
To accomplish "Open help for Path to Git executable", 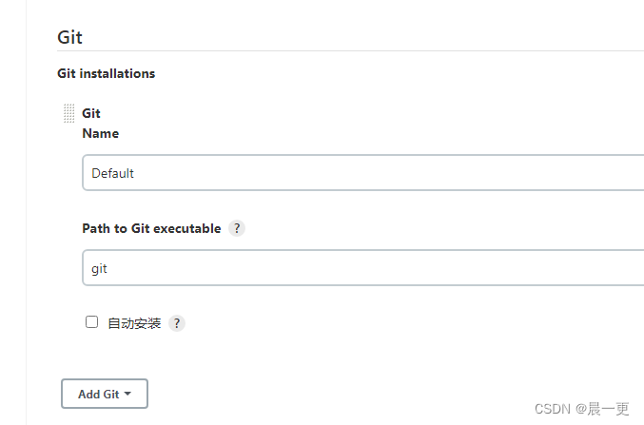I will tap(237, 228).
